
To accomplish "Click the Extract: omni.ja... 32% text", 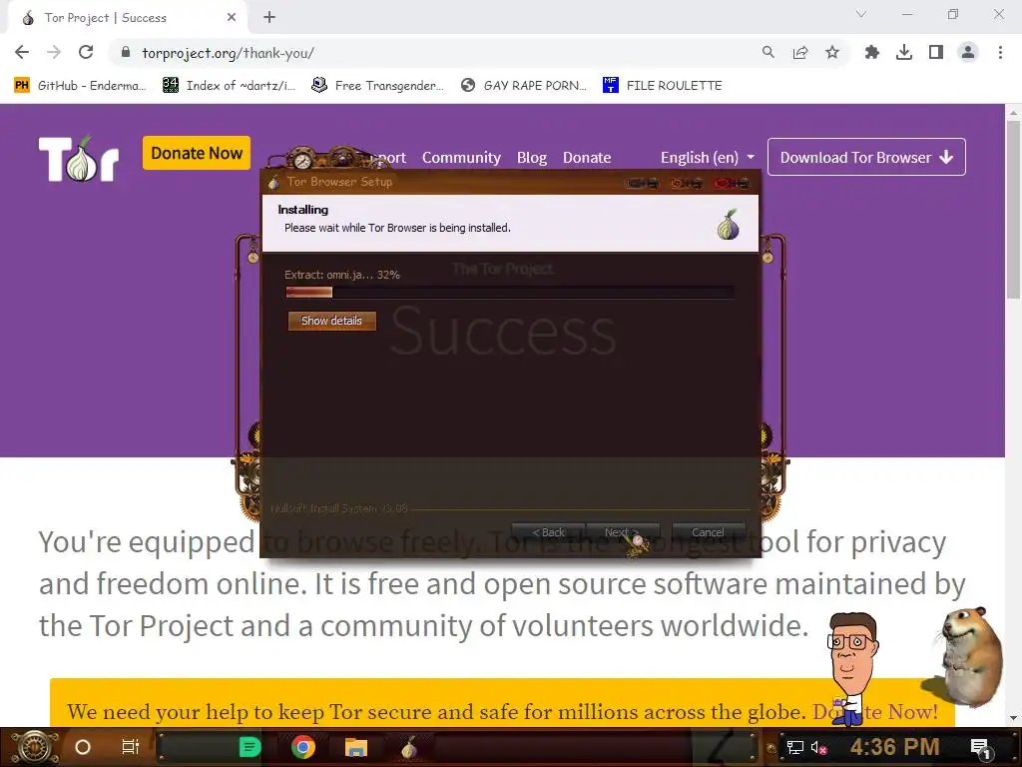I will point(341,275).
